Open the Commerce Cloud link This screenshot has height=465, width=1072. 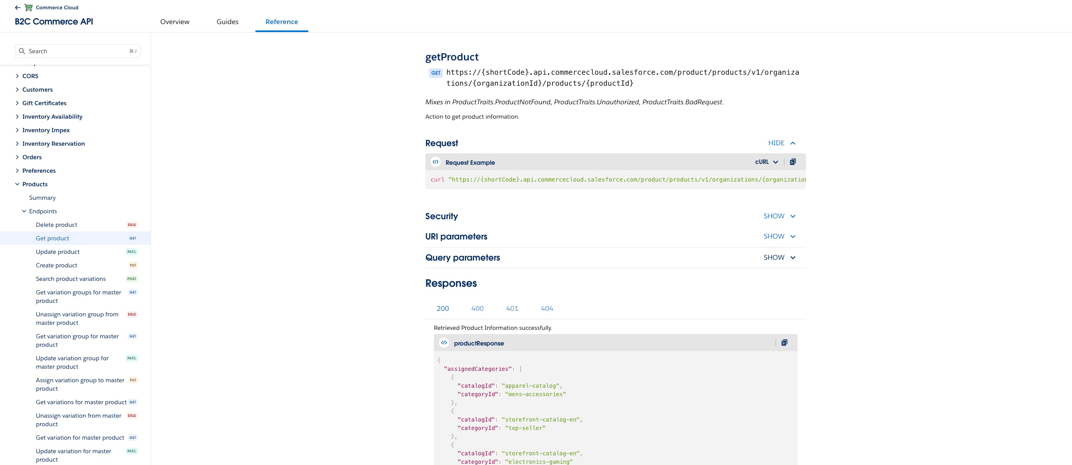click(57, 8)
